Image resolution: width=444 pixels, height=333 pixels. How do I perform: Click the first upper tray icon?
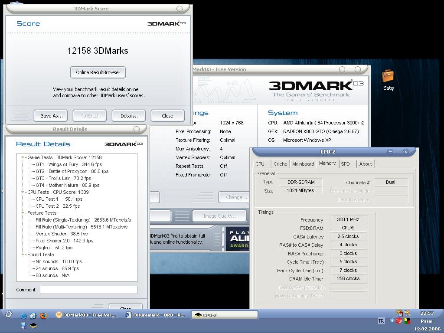click(399, 313)
